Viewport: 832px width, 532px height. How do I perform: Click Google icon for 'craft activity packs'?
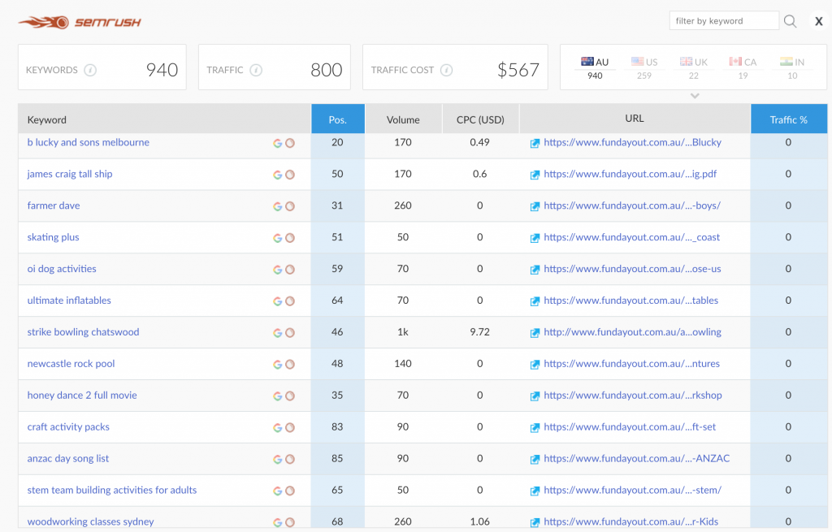click(x=278, y=428)
